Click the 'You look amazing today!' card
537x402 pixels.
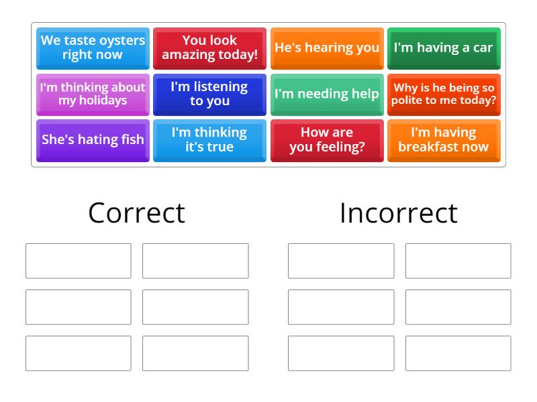[209, 48]
